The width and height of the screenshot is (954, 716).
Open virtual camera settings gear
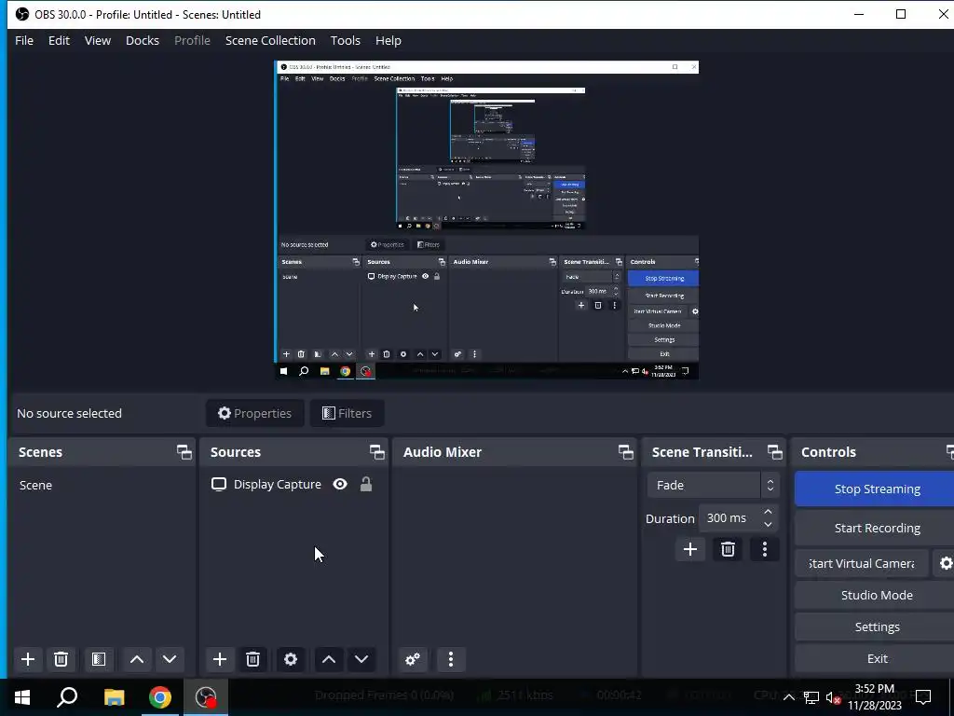point(945,564)
